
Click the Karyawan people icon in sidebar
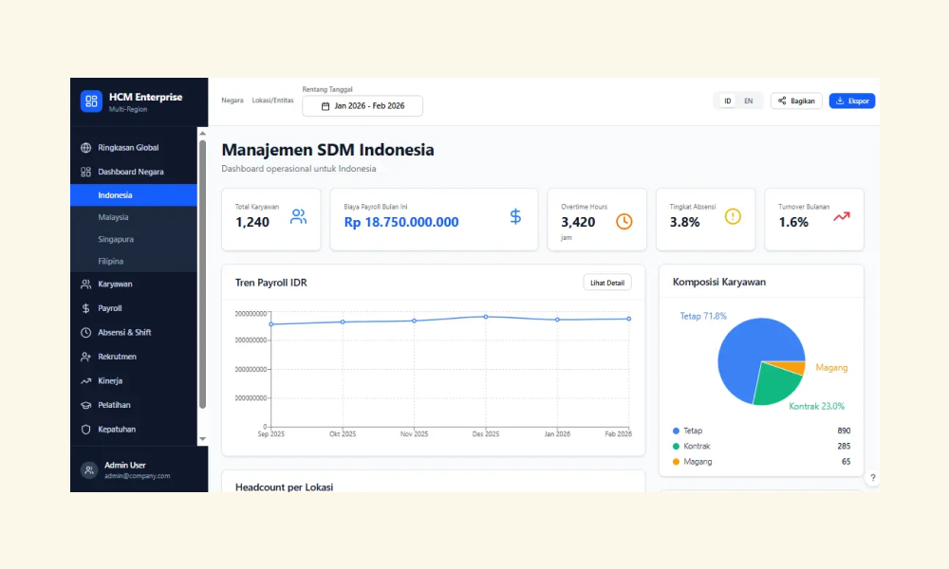tap(86, 284)
